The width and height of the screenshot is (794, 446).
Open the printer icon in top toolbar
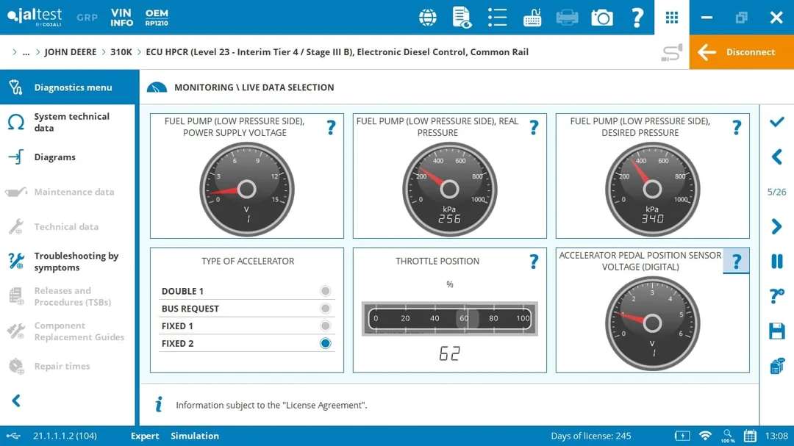(567, 18)
